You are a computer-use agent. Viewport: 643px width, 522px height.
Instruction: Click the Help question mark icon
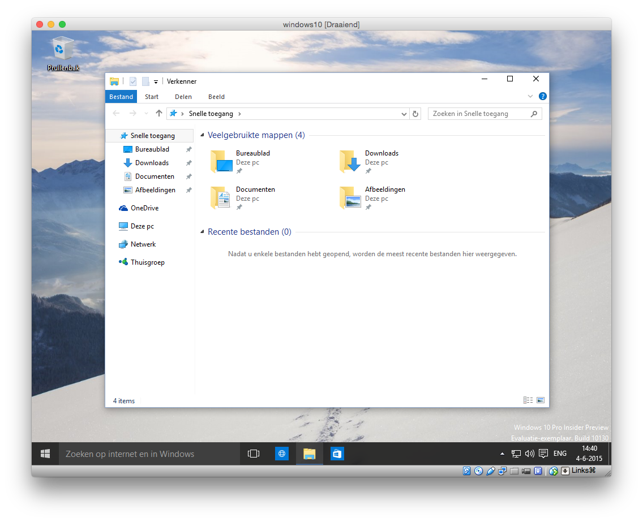(x=542, y=97)
